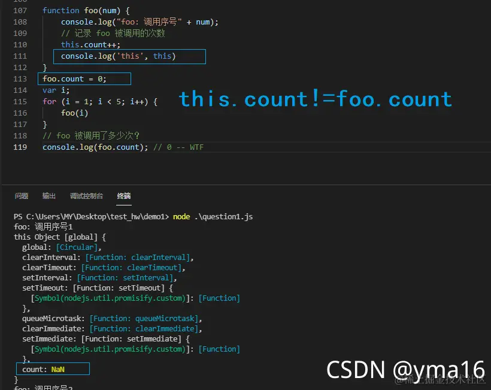Viewport: 491px width, 390px height.
Task: Click terminal command 'node .\question1.js'
Action: (x=213, y=217)
